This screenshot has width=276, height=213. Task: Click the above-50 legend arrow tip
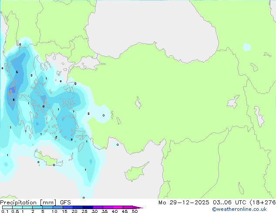138,207
